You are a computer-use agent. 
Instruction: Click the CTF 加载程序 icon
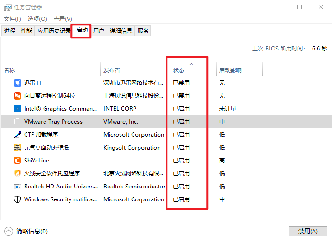pos(17,135)
